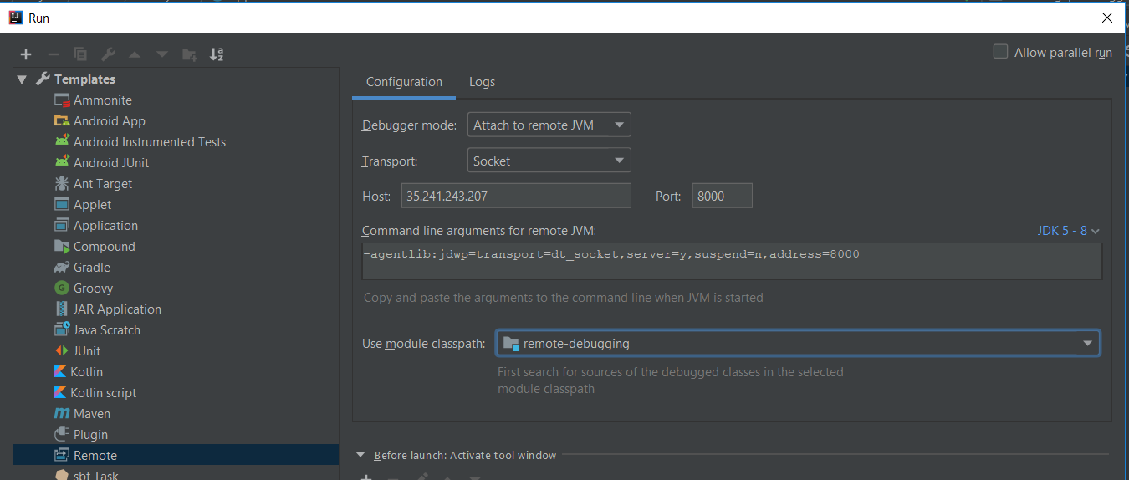Open the Transport dropdown
This screenshot has width=1129, height=480.
pos(549,161)
